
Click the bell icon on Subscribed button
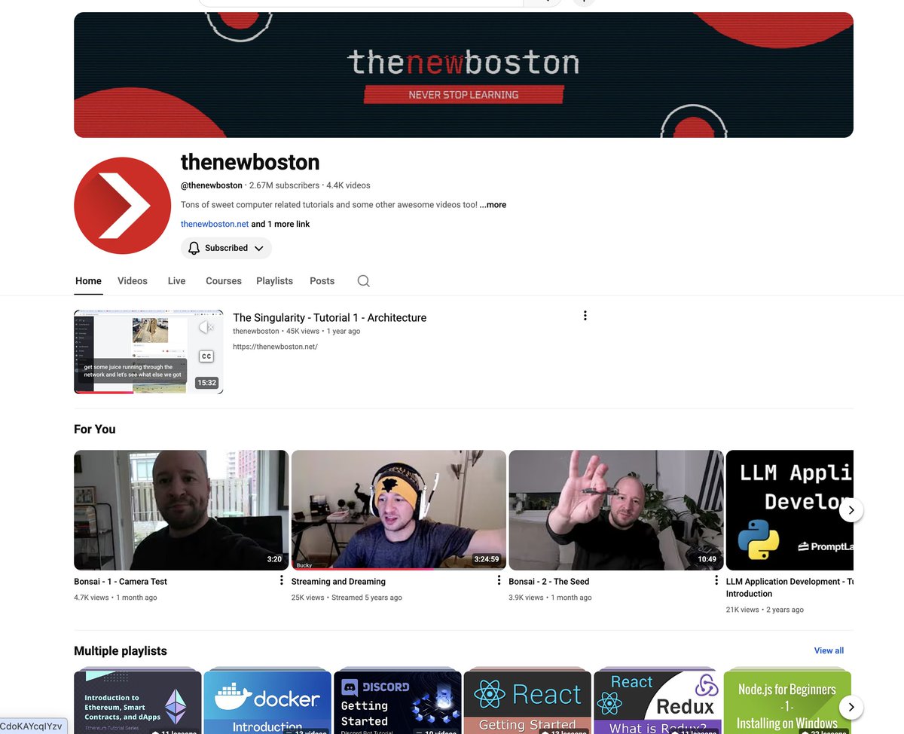point(194,248)
